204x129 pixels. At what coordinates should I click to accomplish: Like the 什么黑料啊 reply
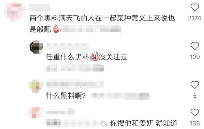(195, 85)
